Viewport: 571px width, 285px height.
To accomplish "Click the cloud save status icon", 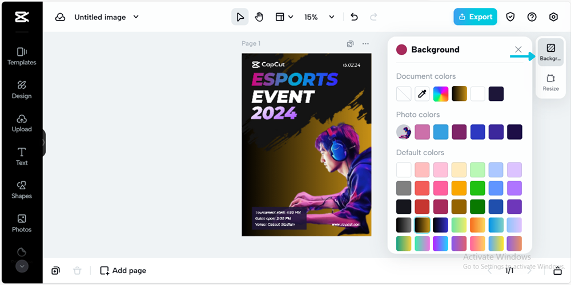I will (60, 17).
